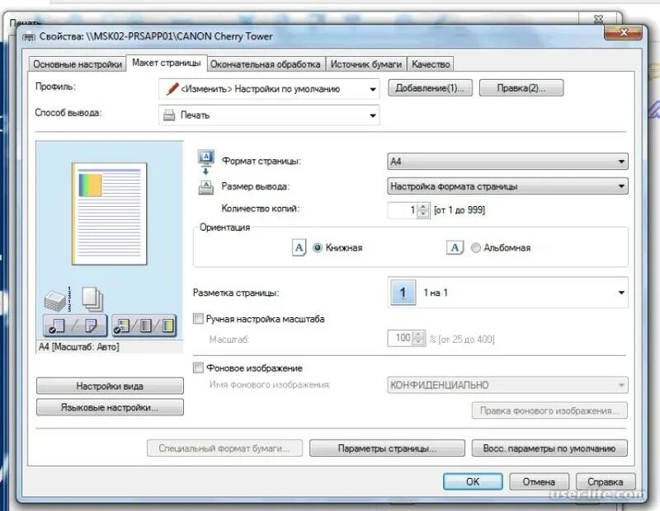Choose the full color mode icon
This screenshot has height=511, width=660.
(168, 326)
